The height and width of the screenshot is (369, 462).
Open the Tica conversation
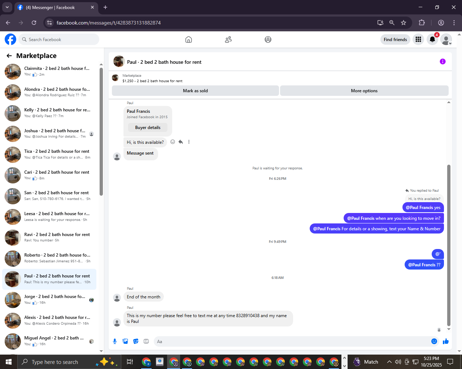click(49, 155)
